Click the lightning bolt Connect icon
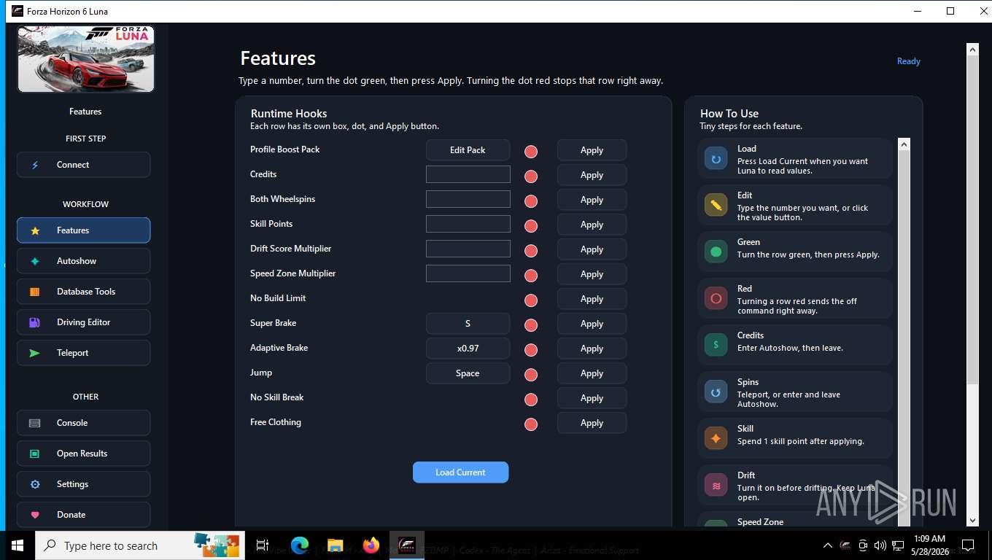This screenshot has width=992, height=560. coord(35,166)
